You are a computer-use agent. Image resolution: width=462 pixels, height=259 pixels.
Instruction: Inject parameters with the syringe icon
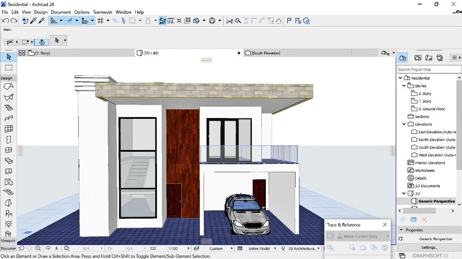(41, 21)
